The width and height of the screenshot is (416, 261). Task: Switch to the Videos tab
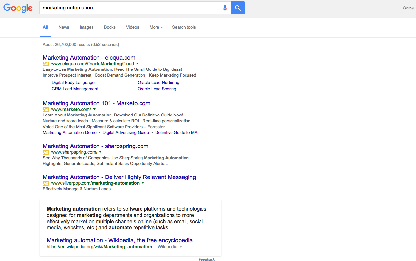point(133,27)
